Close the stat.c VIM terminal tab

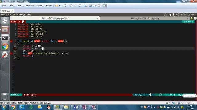pyautogui.click(x=98, y=18)
